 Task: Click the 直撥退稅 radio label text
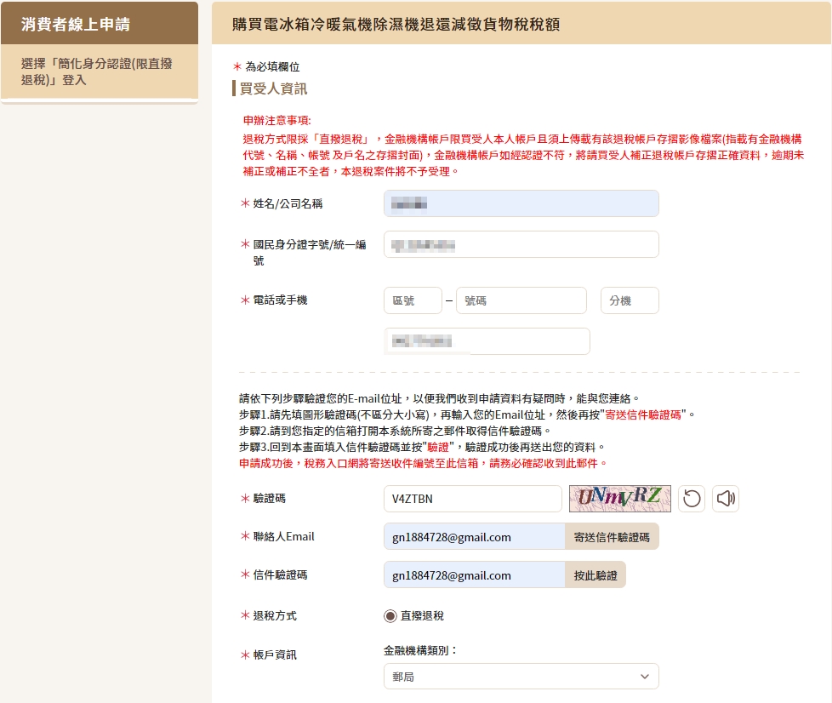click(422, 615)
